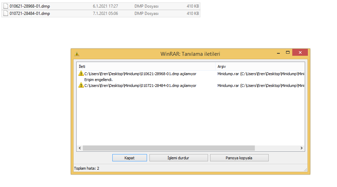Click the İleti column header
Screen dimensions: 337x187
point(146,66)
